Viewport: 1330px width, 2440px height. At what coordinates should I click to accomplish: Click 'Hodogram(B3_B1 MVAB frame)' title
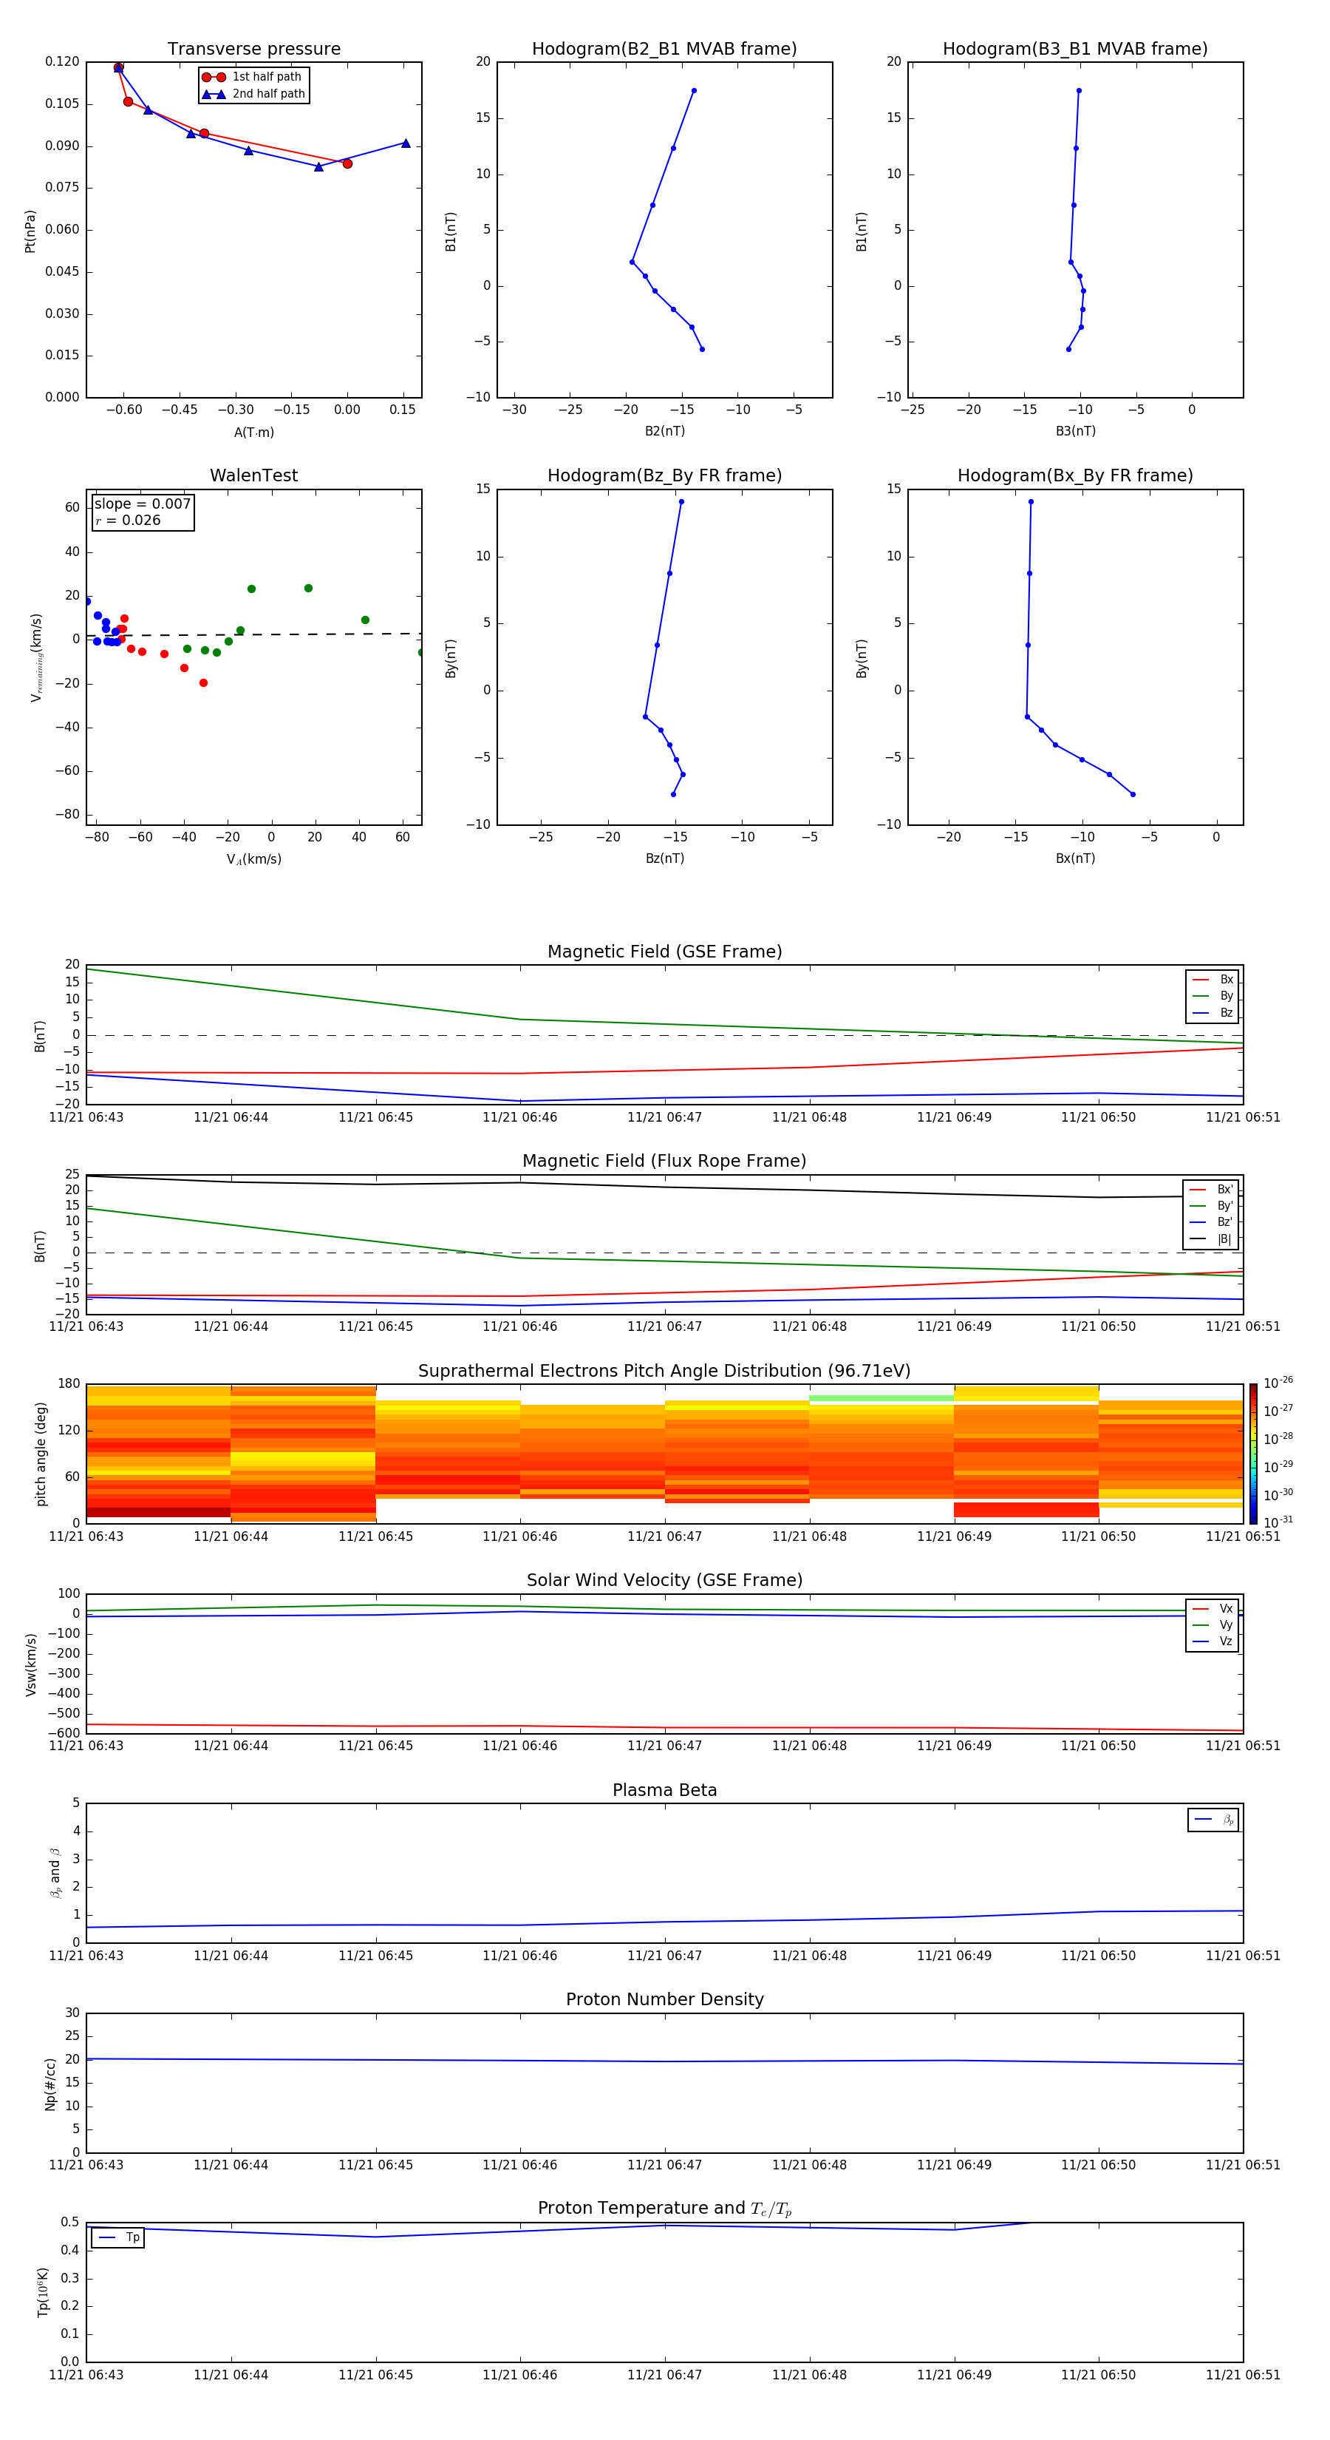tap(1075, 50)
